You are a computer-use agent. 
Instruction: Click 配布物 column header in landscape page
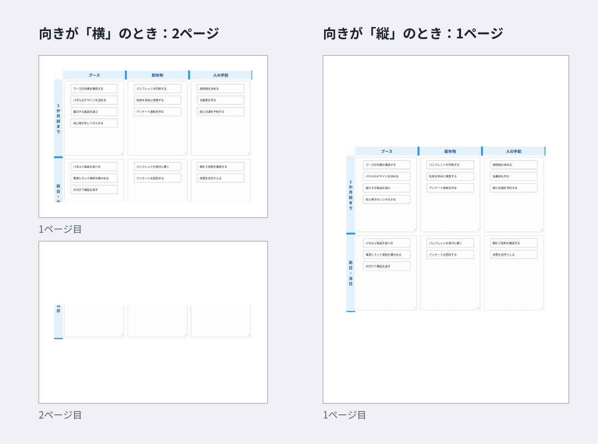158,75
